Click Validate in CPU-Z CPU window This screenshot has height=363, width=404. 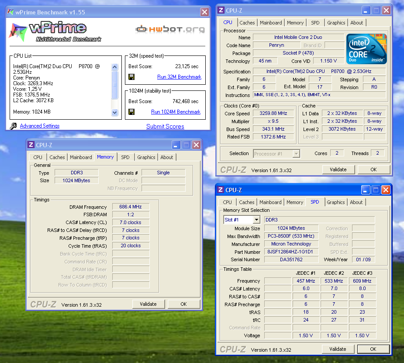[338, 169]
